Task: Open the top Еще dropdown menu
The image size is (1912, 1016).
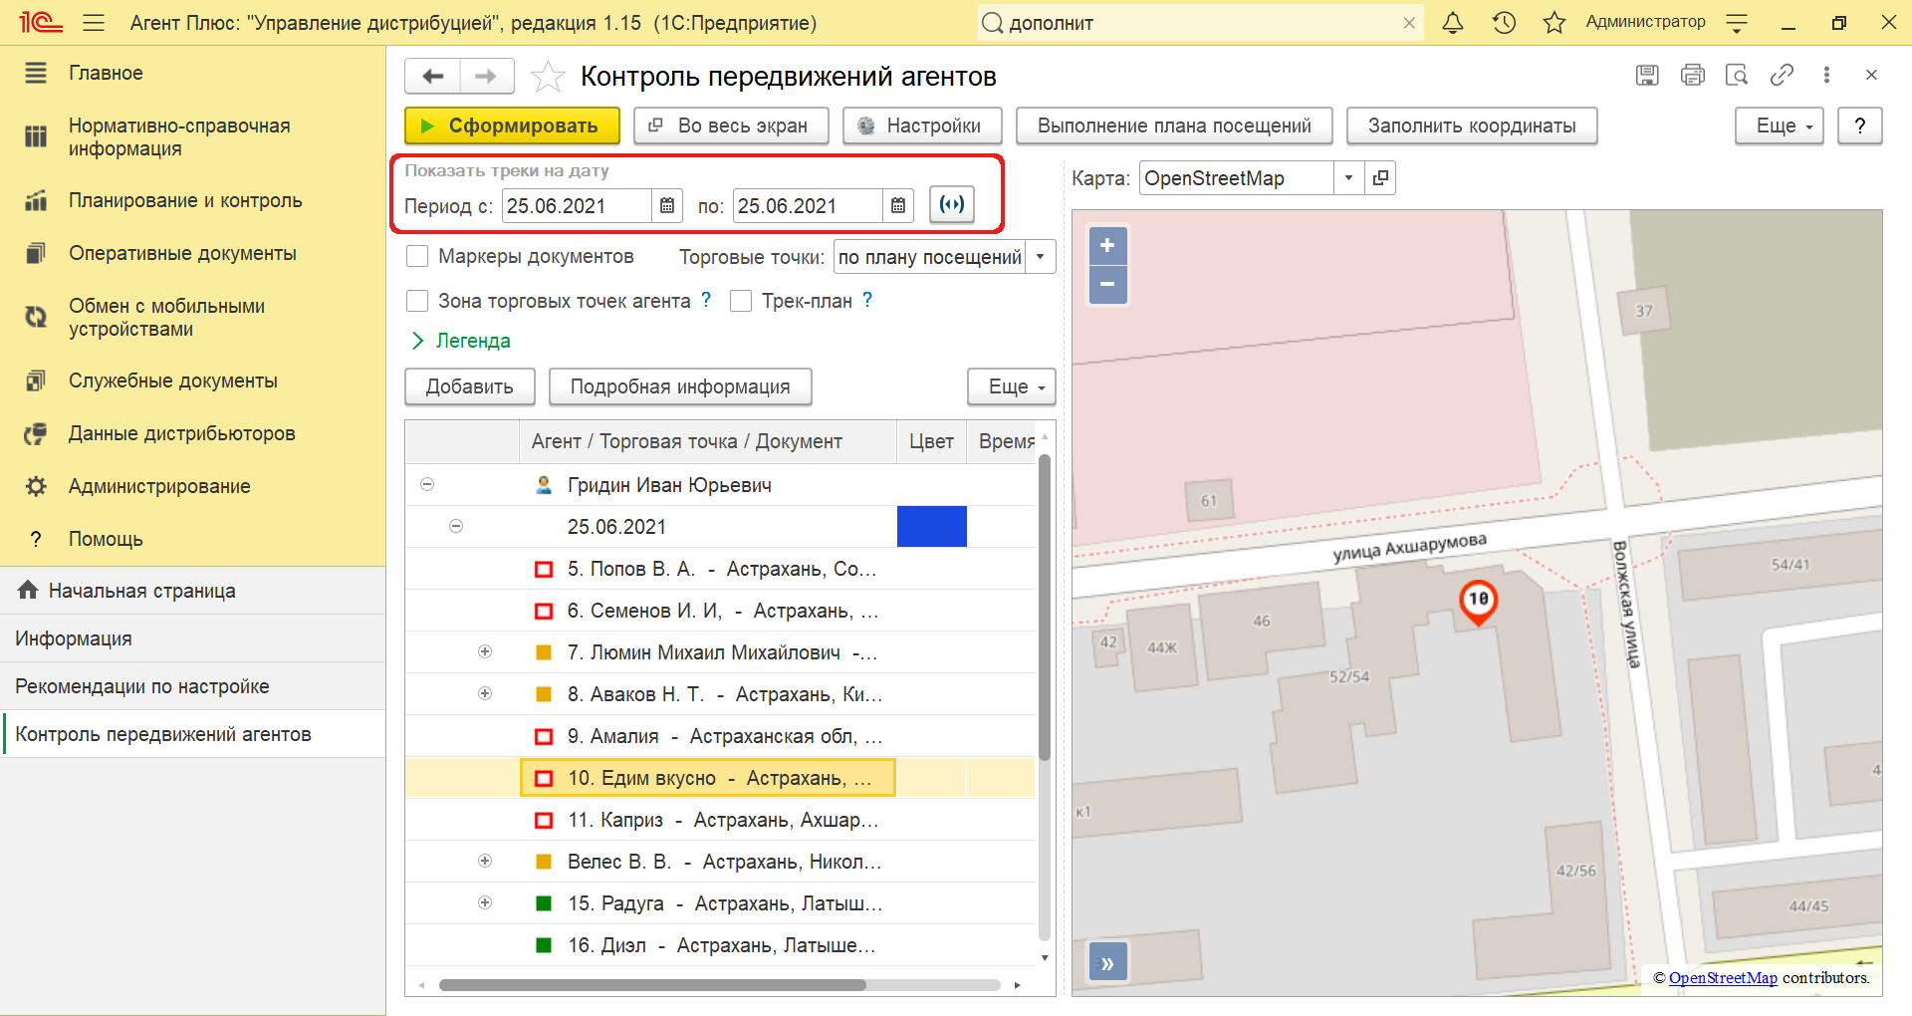Action: click(1779, 127)
